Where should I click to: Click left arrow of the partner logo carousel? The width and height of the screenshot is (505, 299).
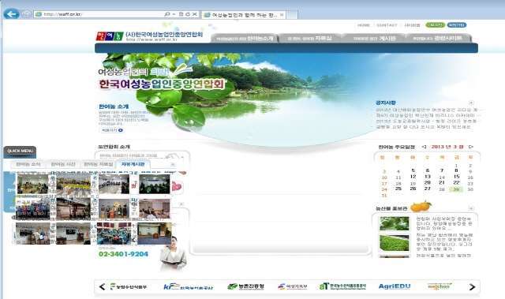point(103,286)
